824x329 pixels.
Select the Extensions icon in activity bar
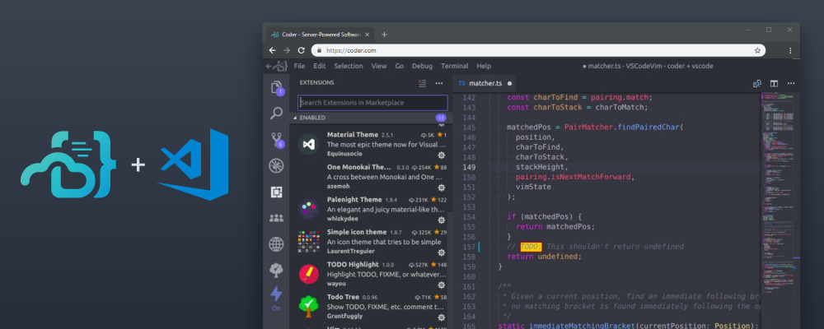tap(276, 192)
